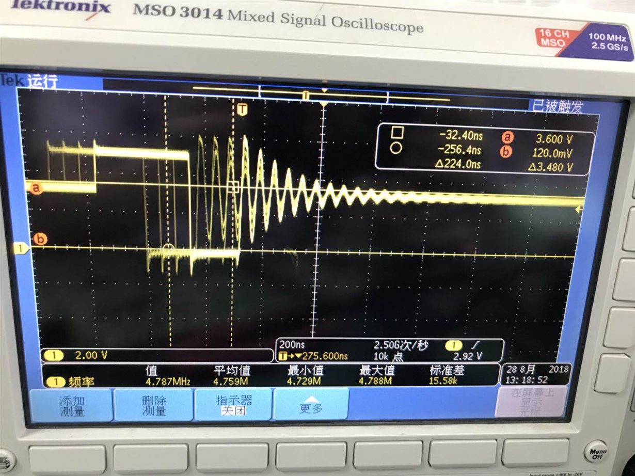
Task: Click channel 1 ground reference marker
Action: click(x=21, y=249)
